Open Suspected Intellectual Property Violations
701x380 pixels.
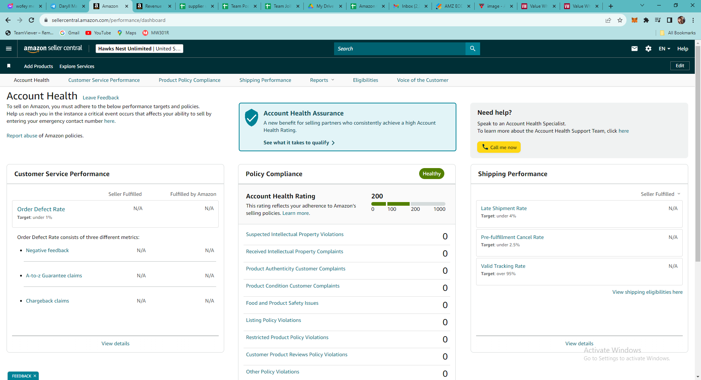pyautogui.click(x=295, y=234)
